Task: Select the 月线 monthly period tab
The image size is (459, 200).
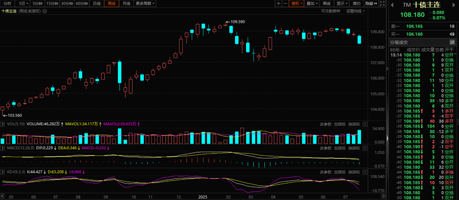Action: (x=126, y=4)
